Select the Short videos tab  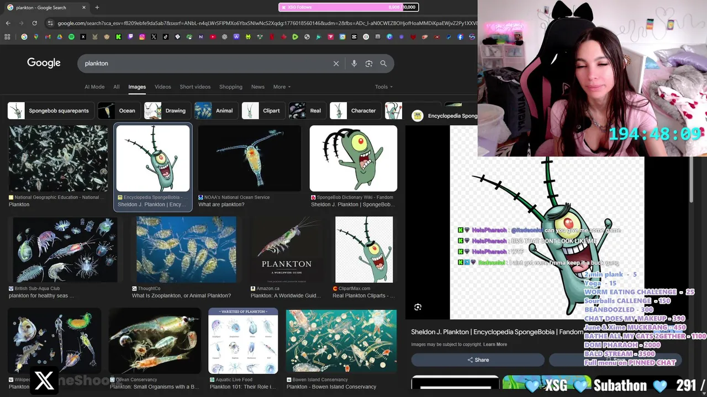[195, 87]
